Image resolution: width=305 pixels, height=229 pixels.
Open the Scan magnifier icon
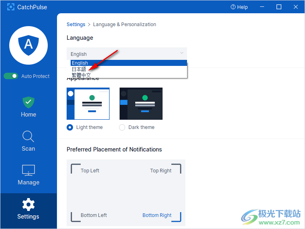[x=28, y=136]
